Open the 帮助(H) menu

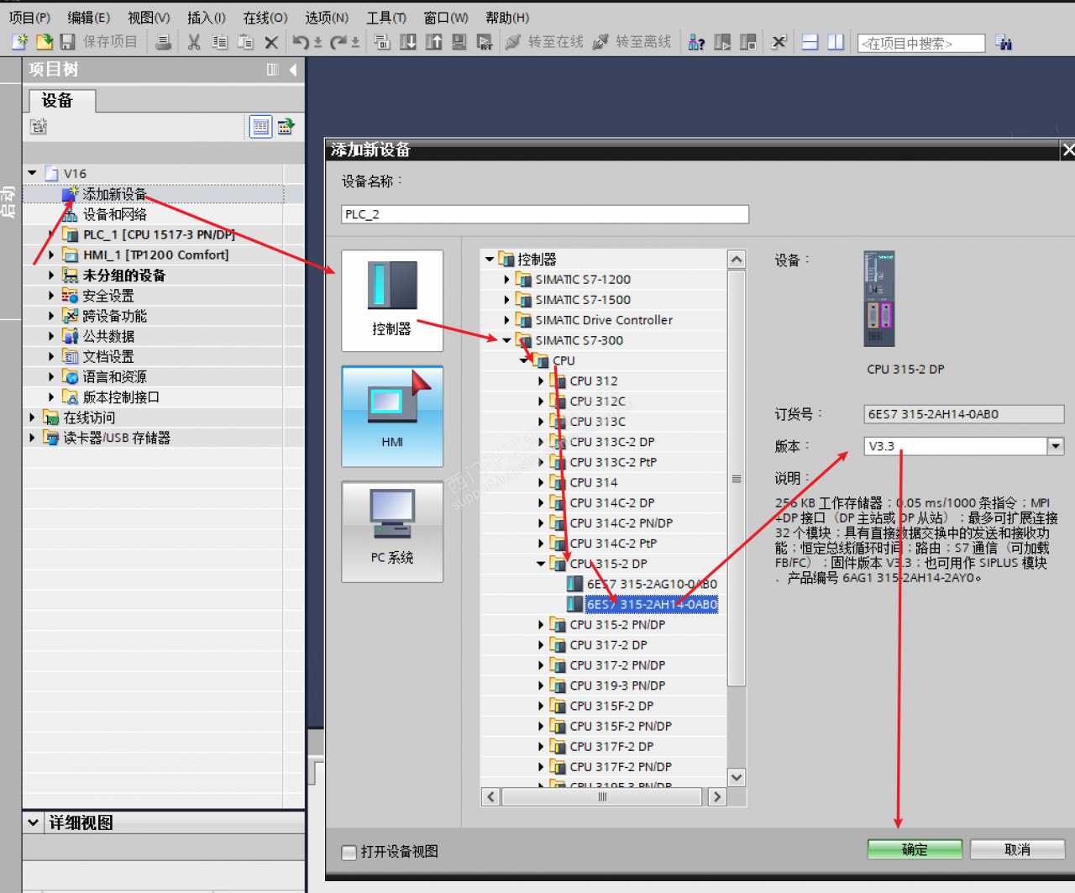(x=507, y=17)
